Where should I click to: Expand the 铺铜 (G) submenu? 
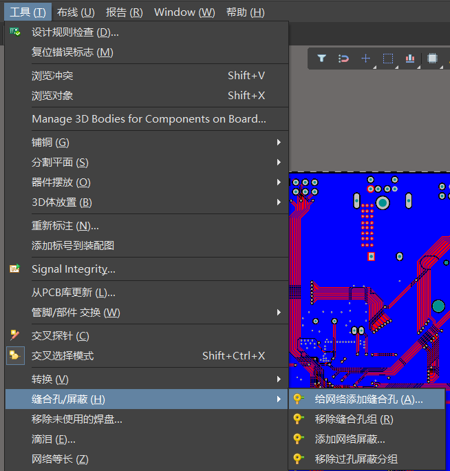[147, 143]
